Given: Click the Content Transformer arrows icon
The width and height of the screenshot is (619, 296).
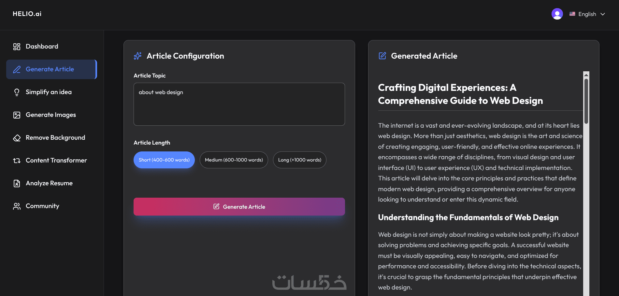Looking at the screenshot, I should click(x=17, y=161).
